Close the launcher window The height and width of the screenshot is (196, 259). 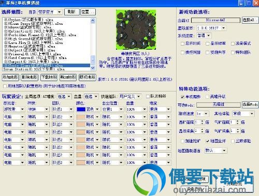(256, 3)
